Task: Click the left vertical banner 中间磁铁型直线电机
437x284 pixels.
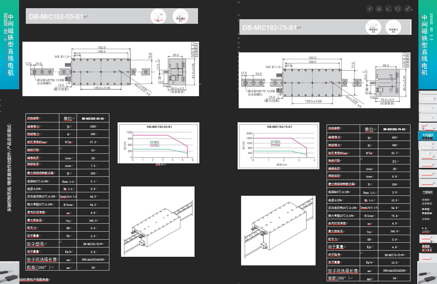Action: click(11, 44)
